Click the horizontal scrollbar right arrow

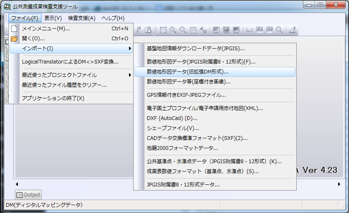(339, 184)
